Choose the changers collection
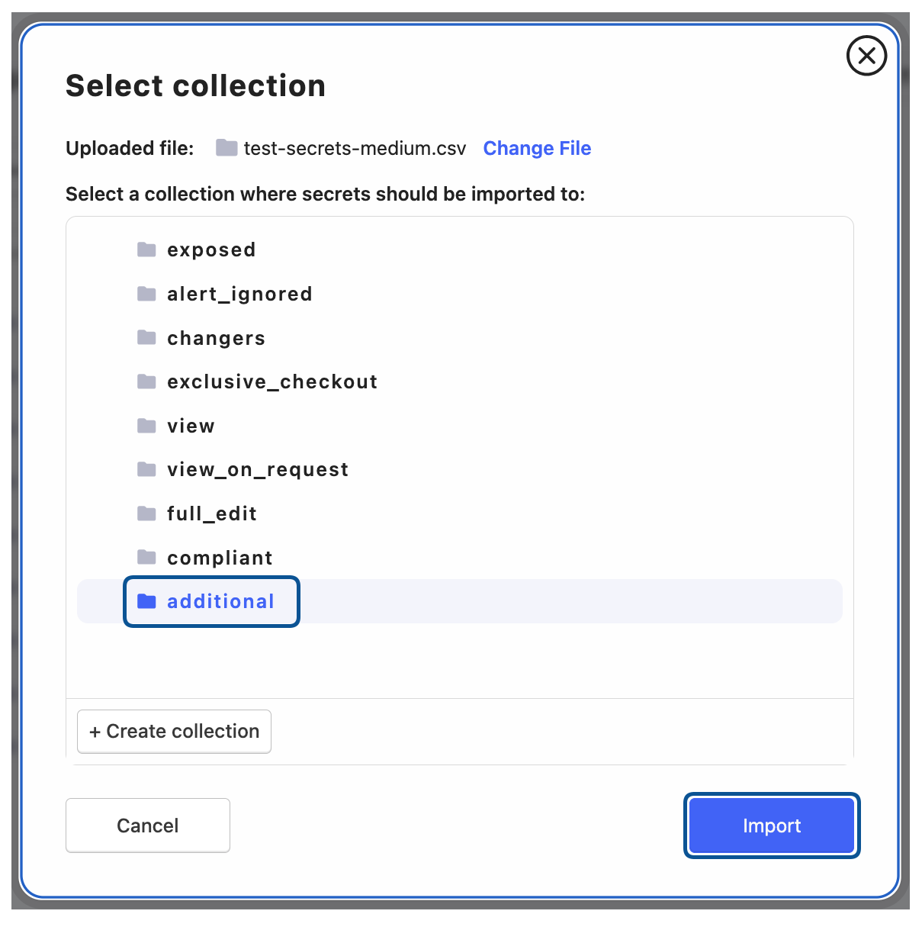922x927 pixels. 216,338
